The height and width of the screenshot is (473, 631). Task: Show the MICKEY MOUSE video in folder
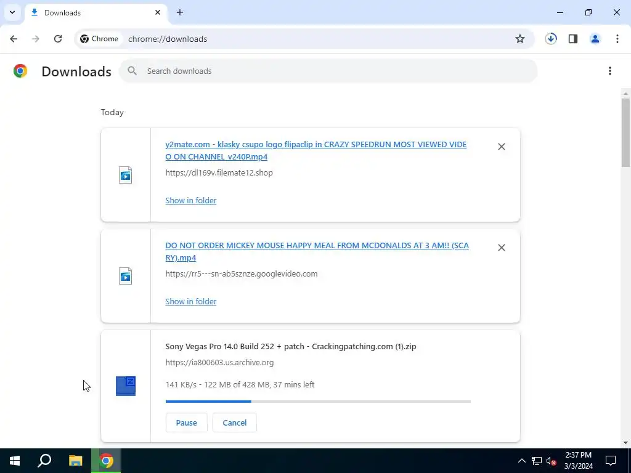tap(191, 301)
